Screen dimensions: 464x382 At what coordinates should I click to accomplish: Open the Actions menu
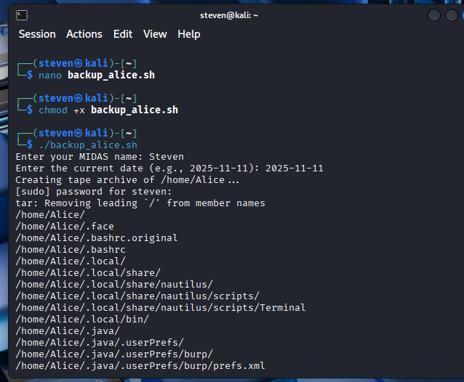click(x=84, y=34)
